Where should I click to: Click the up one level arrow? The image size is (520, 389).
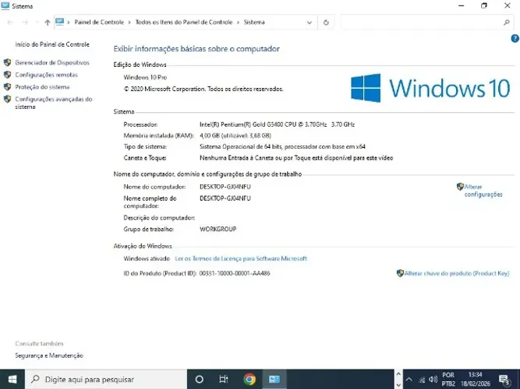48,23
